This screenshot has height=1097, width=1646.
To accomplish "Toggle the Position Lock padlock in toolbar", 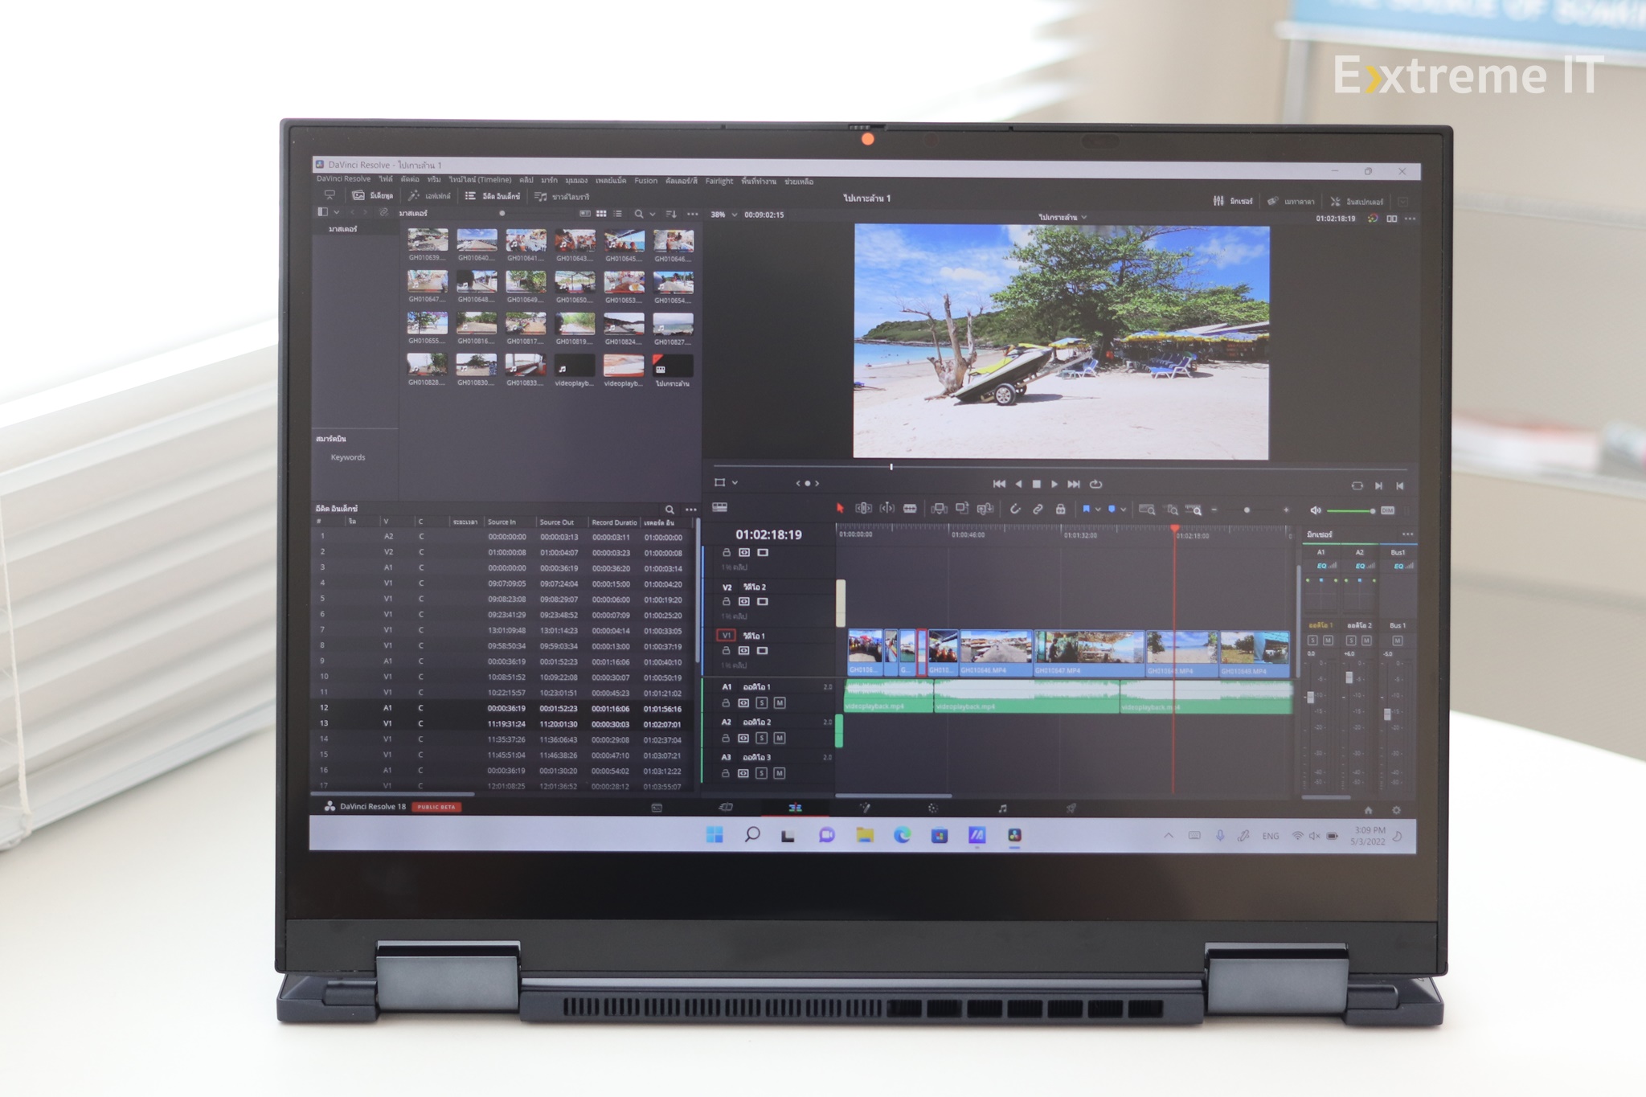I will tap(1060, 510).
